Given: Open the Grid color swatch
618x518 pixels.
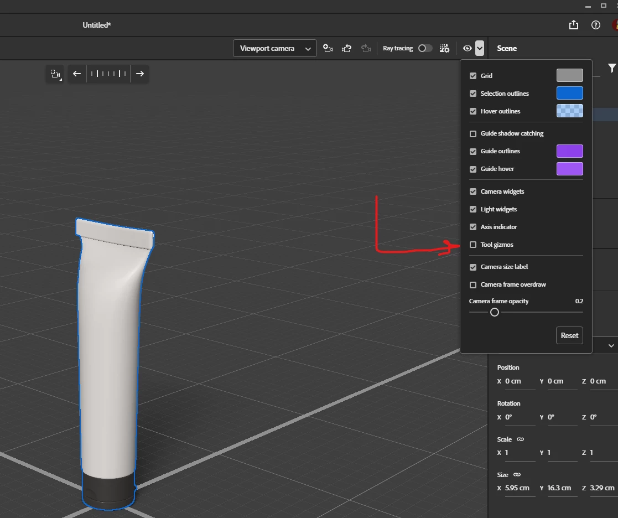Looking at the screenshot, I should 569,75.
